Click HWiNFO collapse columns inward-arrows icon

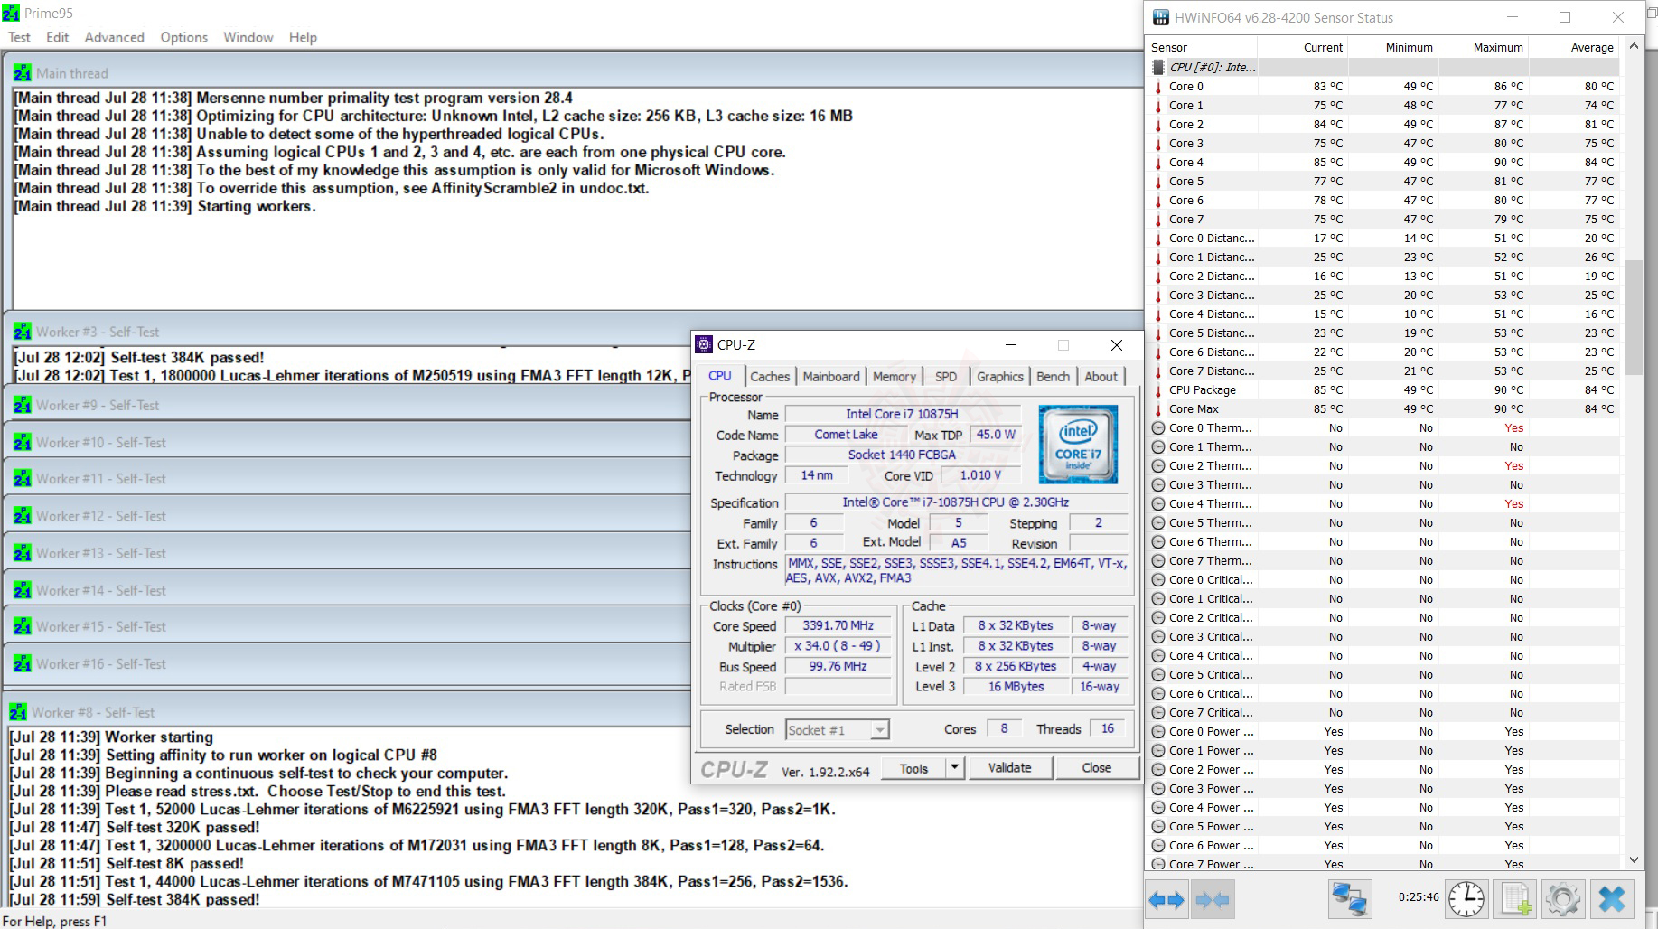pos(1212,900)
